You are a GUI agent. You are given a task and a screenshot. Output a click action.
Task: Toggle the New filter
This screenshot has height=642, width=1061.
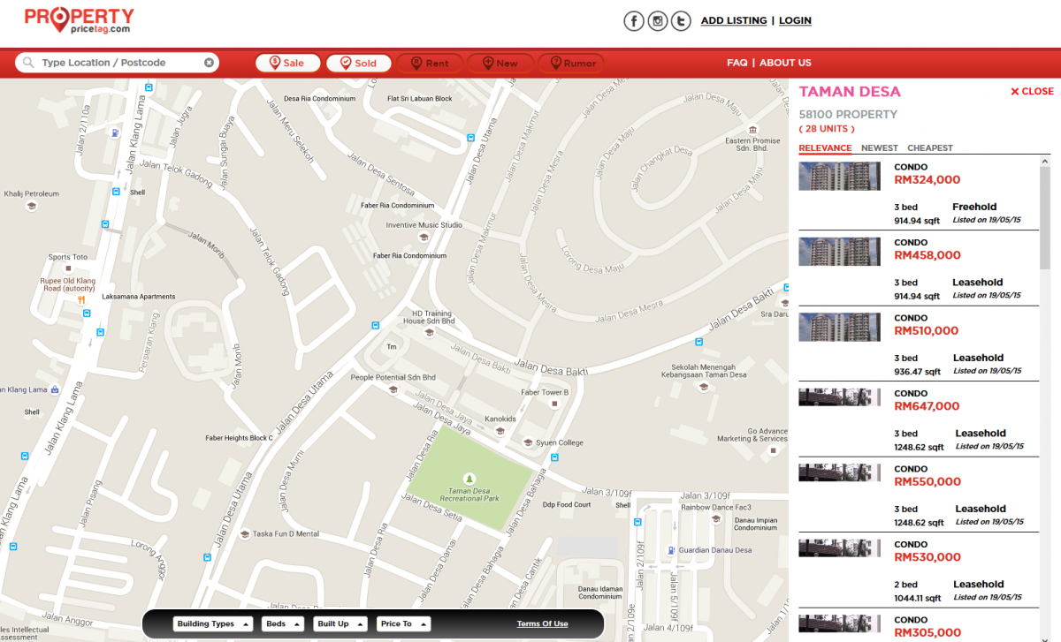(x=500, y=63)
